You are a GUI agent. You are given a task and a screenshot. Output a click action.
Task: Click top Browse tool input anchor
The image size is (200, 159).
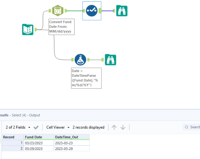pos(114,11)
